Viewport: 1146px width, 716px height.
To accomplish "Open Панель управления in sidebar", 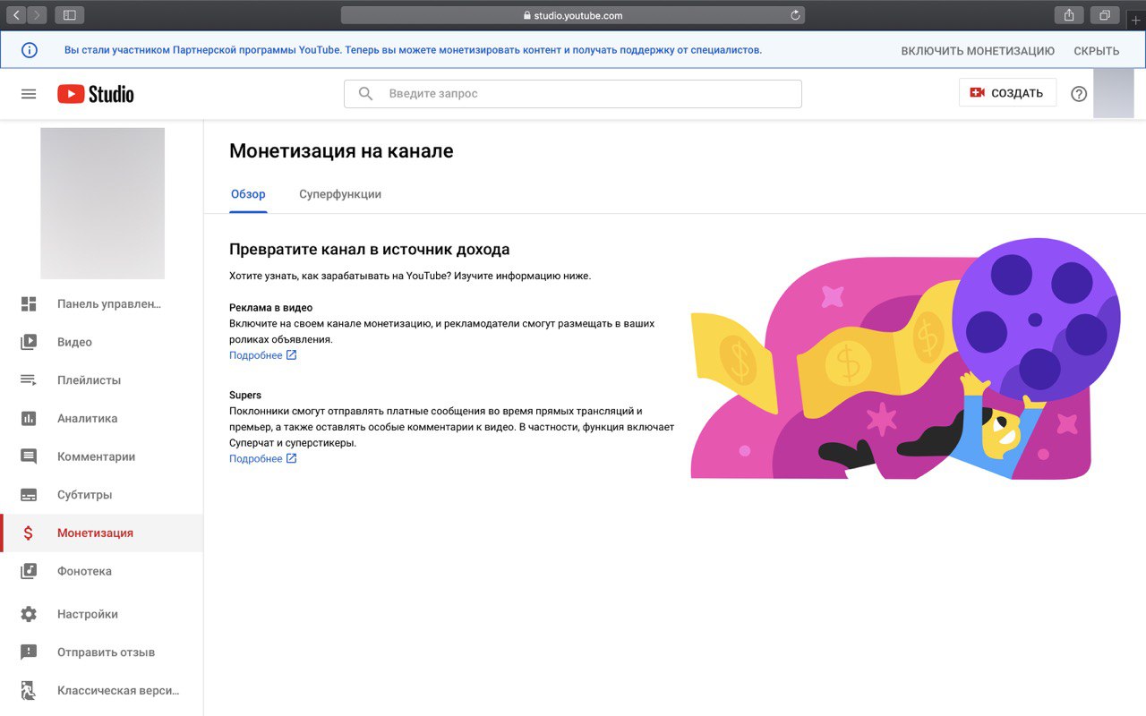I will tap(102, 304).
